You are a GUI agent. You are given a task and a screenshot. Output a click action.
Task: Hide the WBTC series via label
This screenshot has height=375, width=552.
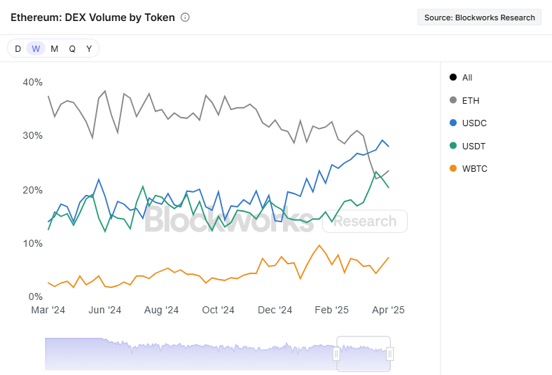(x=474, y=169)
